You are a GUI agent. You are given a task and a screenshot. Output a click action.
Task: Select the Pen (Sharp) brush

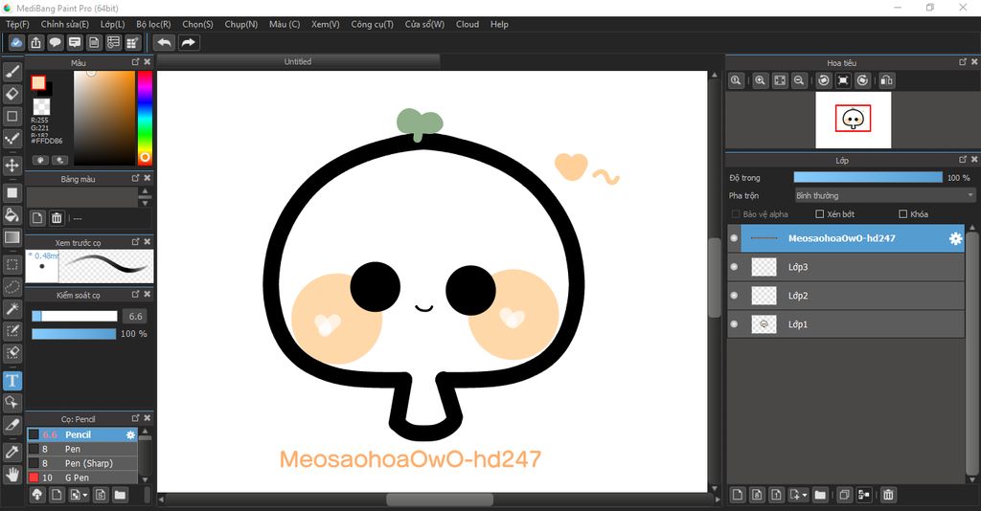point(82,463)
